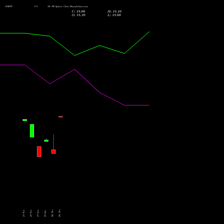Click the green line's lowest dip point
This screenshot has width=224, height=224.
click(x=75, y=56)
